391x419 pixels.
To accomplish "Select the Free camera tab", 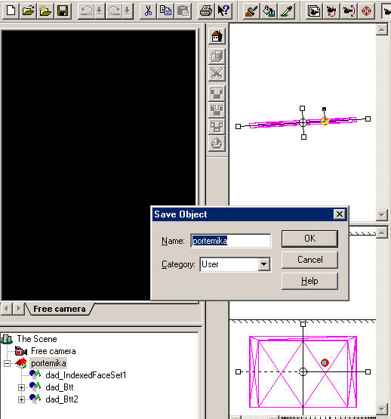I will click(x=60, y=309).
